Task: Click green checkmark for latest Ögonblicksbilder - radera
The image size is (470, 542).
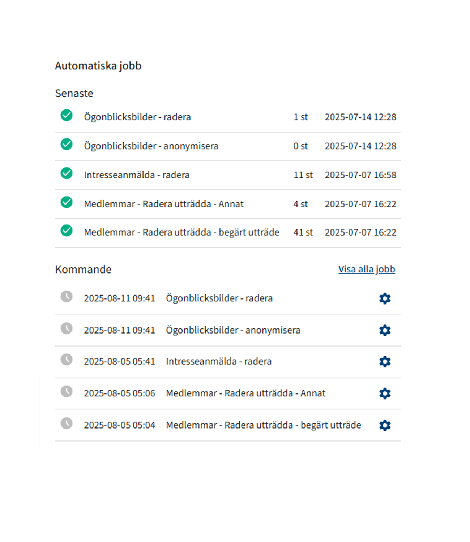Action: pos(67,115)
